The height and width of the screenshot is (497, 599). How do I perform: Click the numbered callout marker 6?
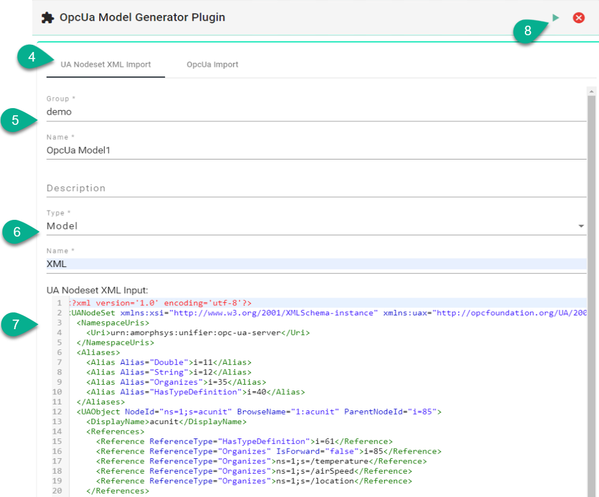tap(17, 232)
